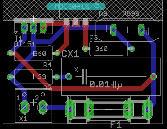Select the origin cross between X1's two pads
Image resolution: width=167 pixels, height=129 pixels.
click(x=34, y=102)
